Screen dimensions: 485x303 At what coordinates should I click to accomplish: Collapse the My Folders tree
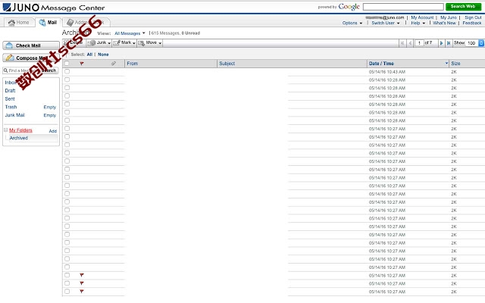5,130
